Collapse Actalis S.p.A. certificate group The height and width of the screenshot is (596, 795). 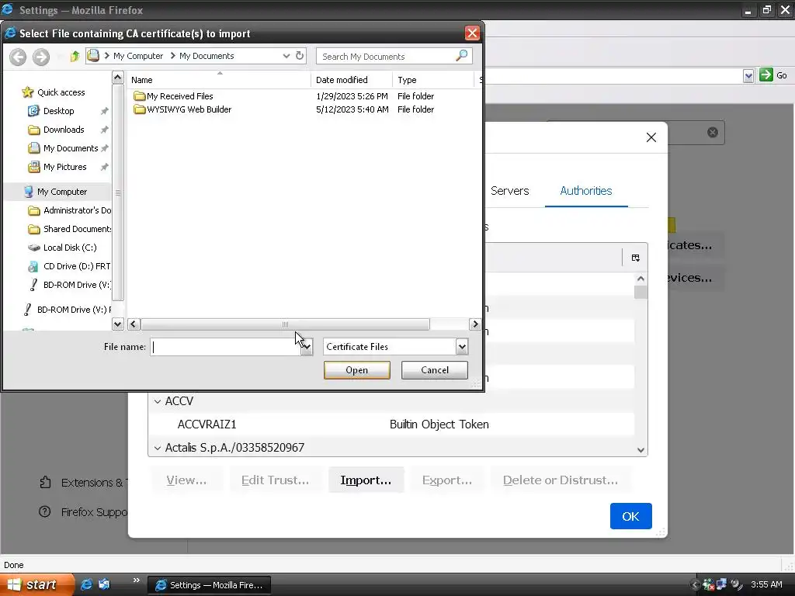[158, 448]
